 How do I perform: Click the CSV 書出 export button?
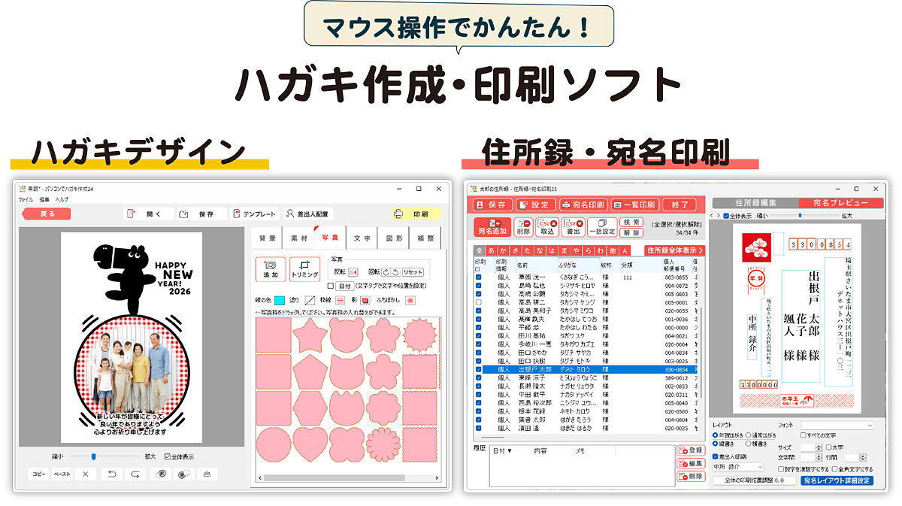[x=573, y=227]
